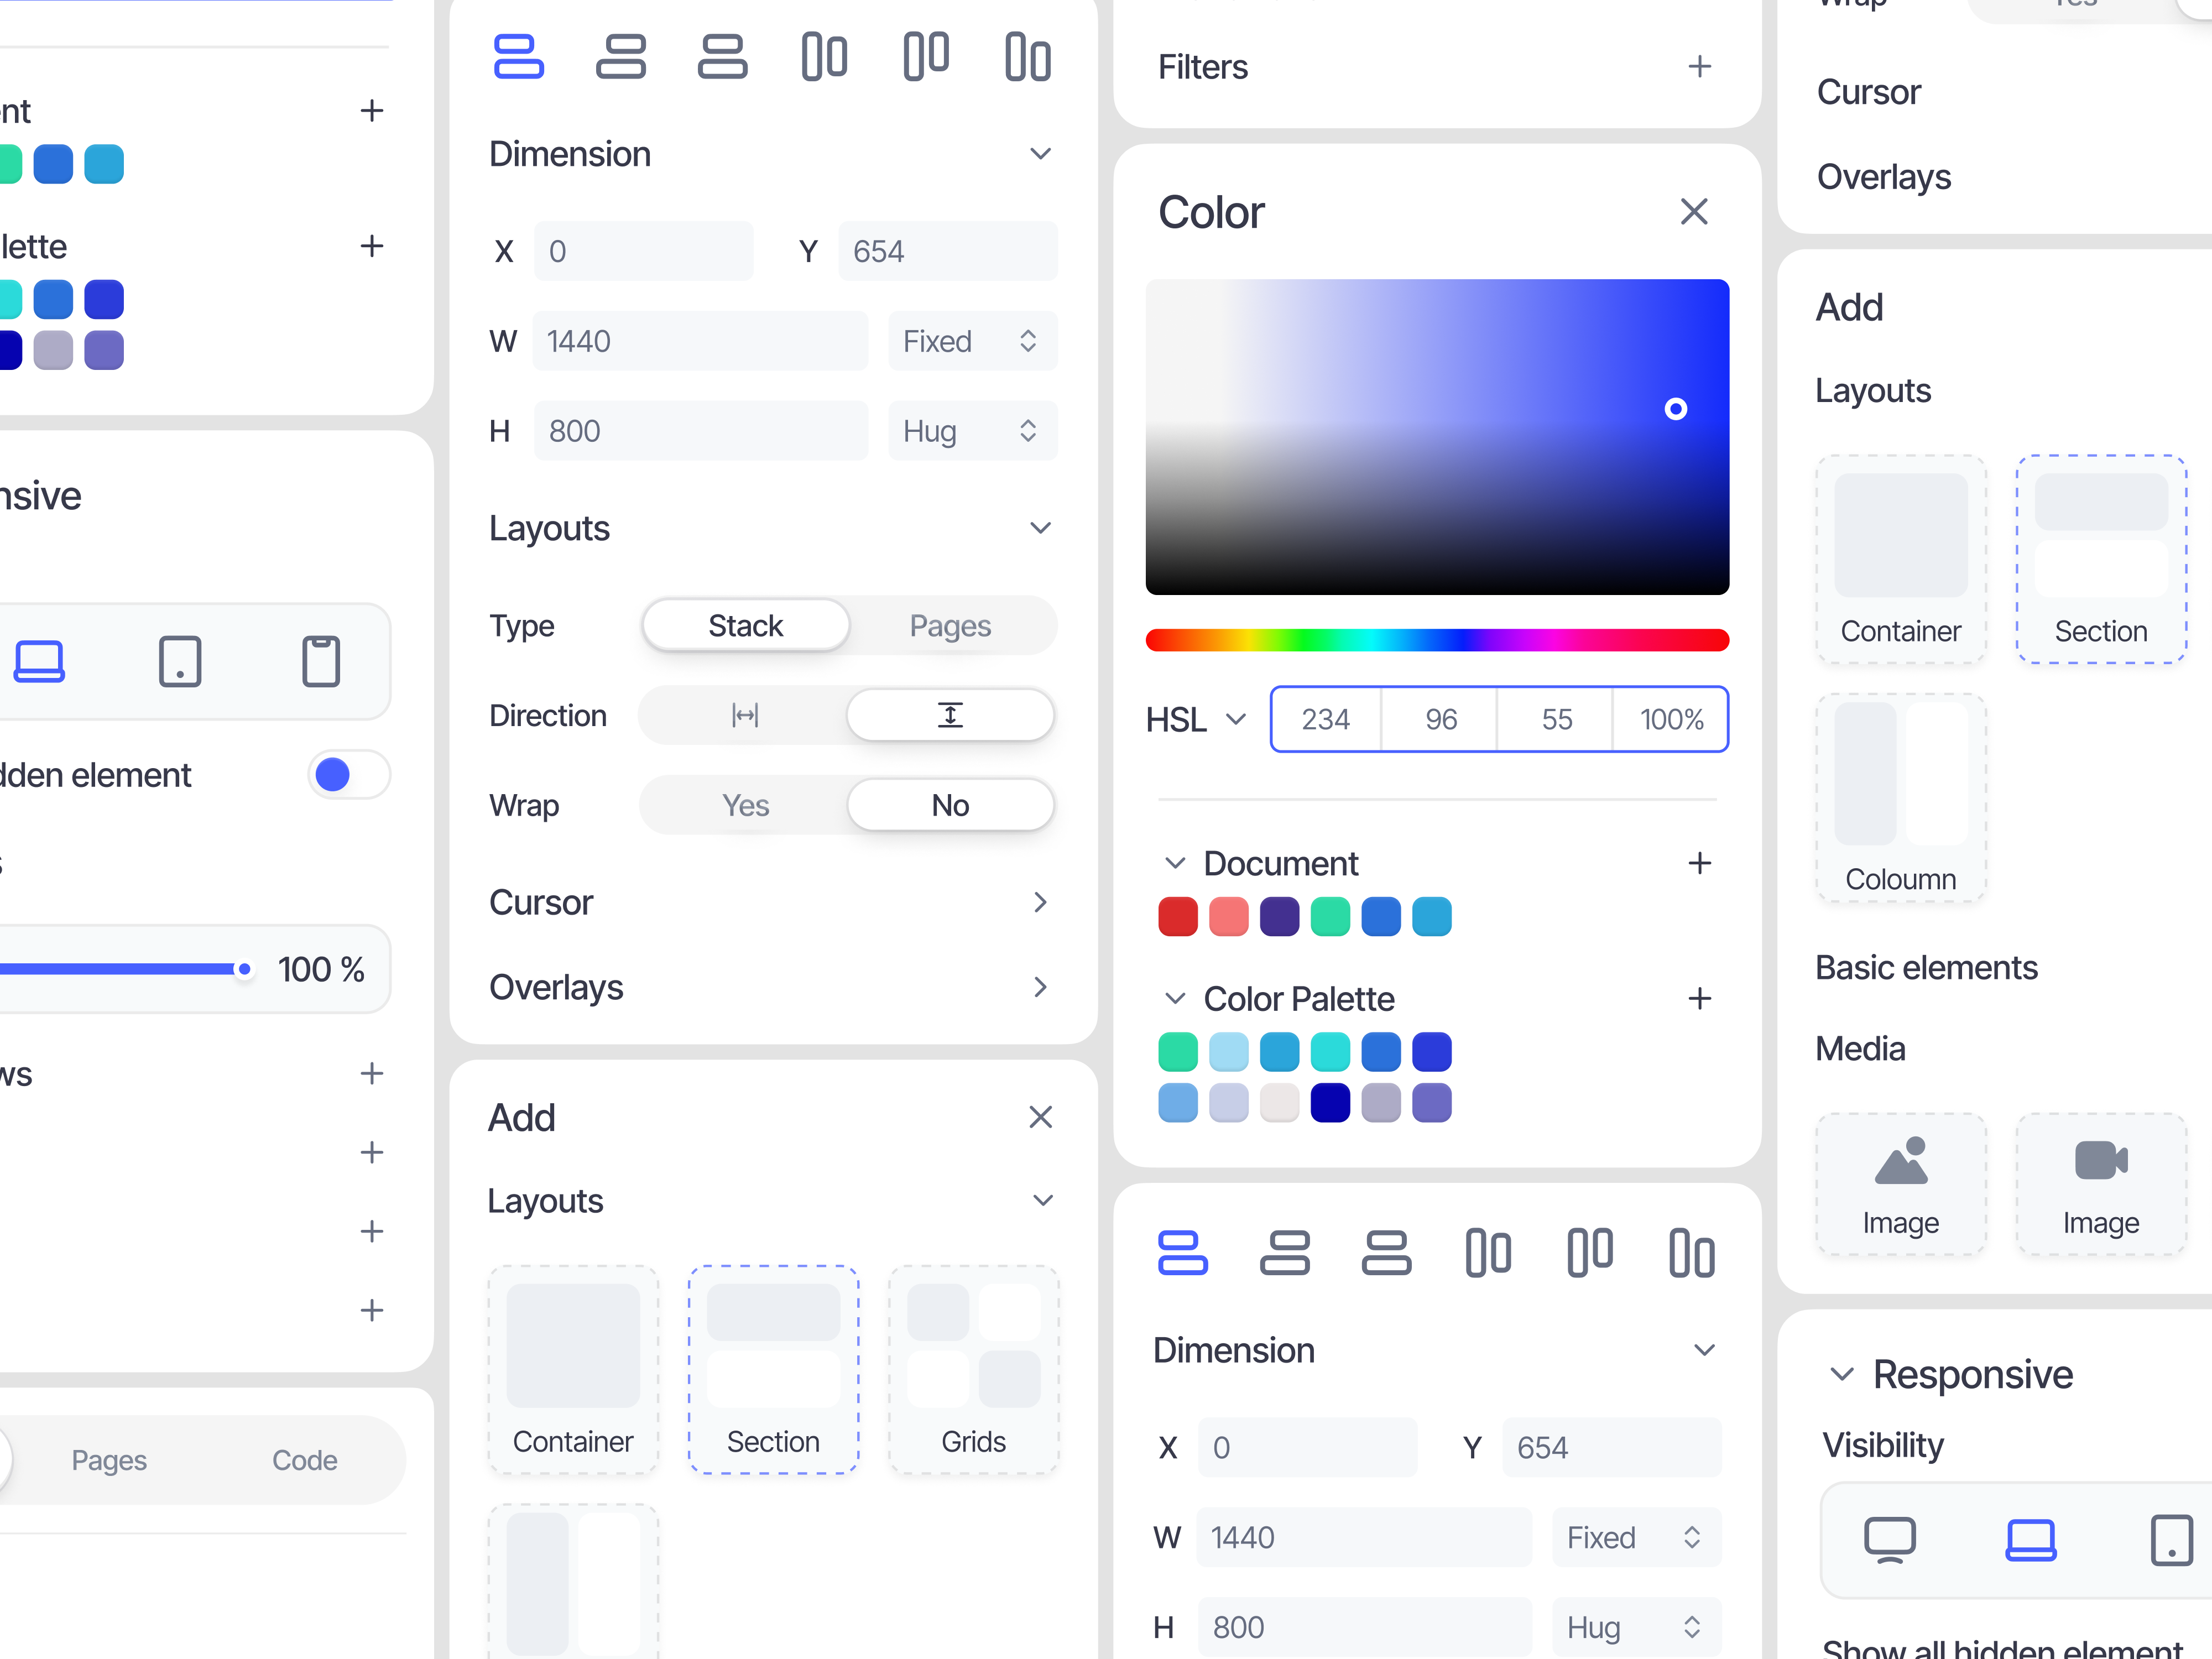2212x1659 pixels.
Task: Toggle the hidden element switch
Action: coord(348,774)
